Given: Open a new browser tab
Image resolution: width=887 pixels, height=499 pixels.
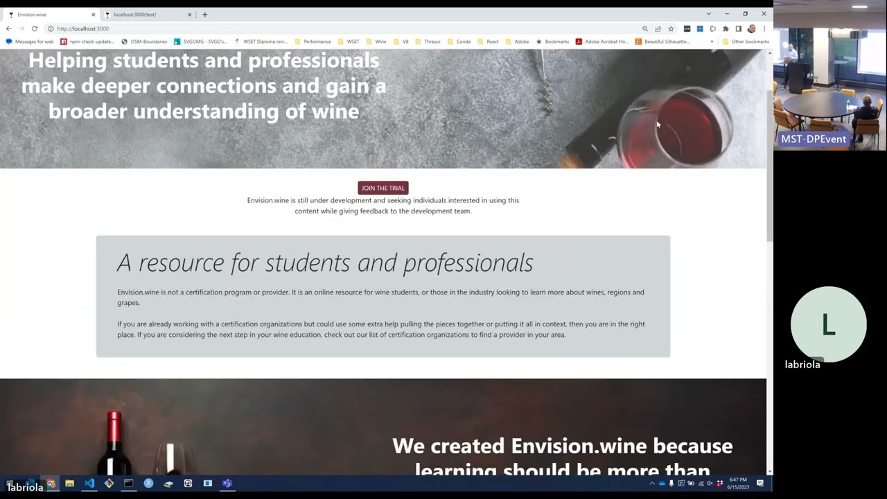Looking at the screenshot, I should 204,15.
